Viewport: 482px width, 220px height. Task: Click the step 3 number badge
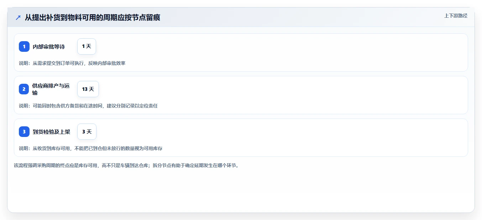[24, 132]
